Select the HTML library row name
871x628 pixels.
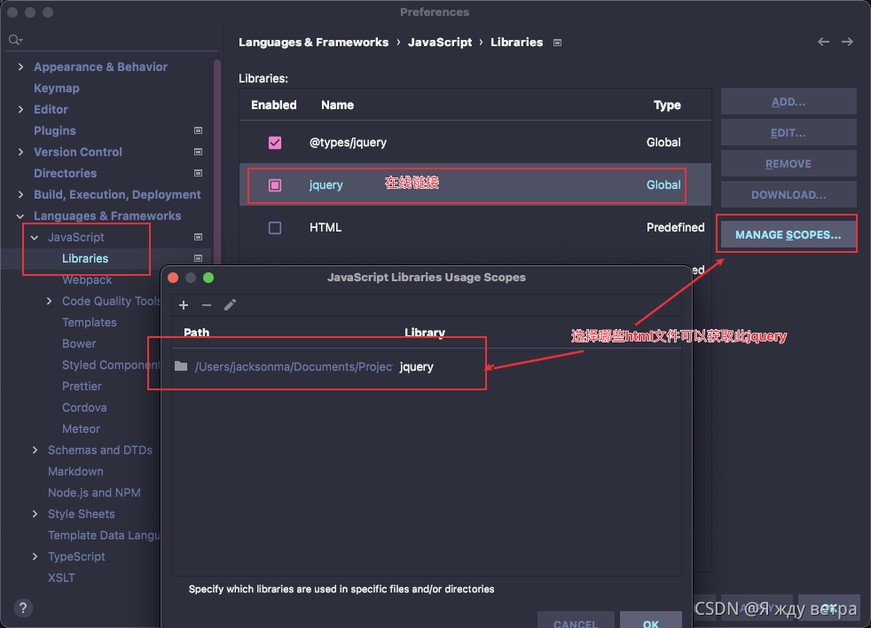point(325,227)
